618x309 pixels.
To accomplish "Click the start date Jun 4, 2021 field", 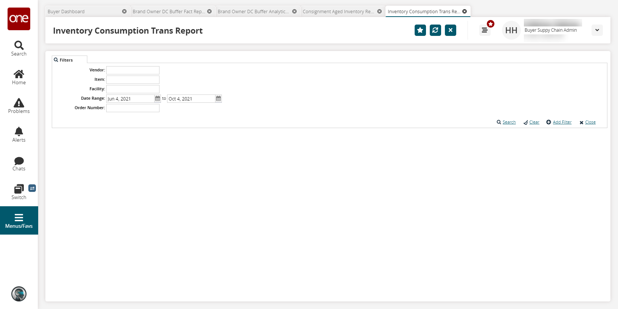I will click(130, 99).
